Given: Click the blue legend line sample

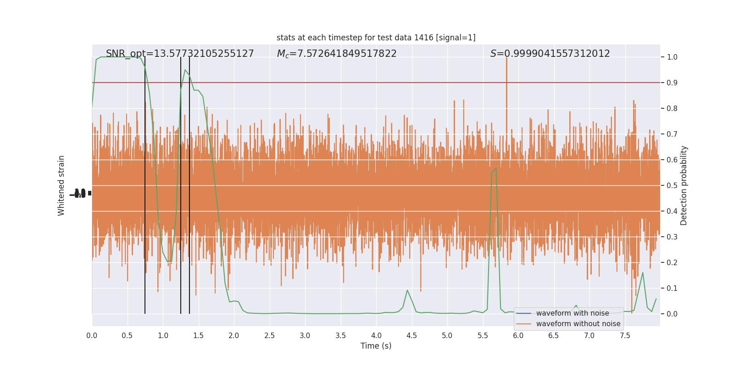Looking at the screenshot, I should (523, 313).
